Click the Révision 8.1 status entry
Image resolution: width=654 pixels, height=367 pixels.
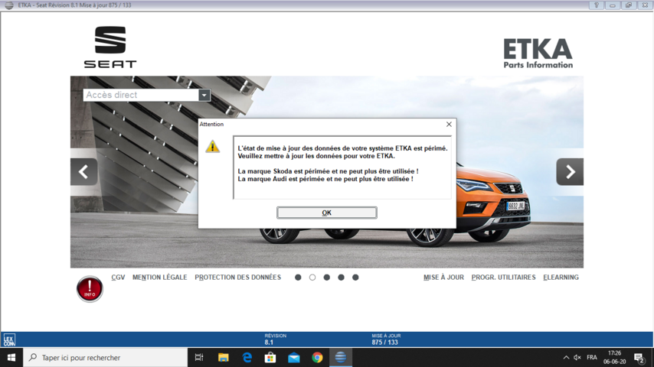[x=275, y=339]
